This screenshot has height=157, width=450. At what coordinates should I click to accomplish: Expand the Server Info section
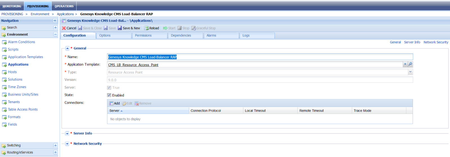(67, 133)
